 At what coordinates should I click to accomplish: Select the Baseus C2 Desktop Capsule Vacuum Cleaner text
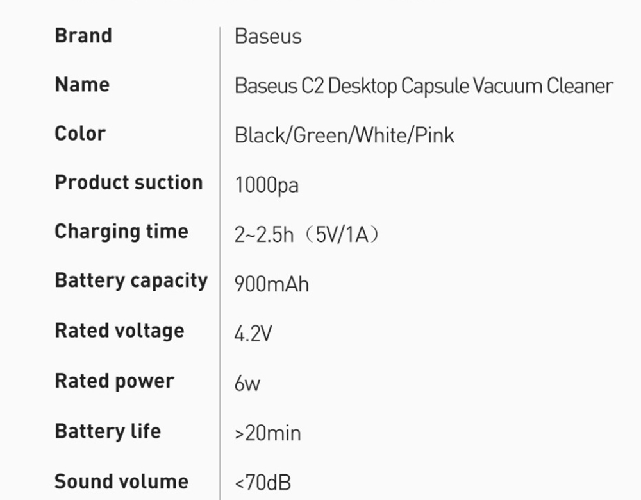pyautogui.click(x=424, y=86)
